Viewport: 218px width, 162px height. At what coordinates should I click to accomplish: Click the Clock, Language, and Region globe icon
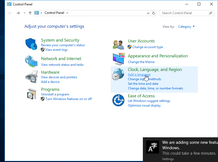[118, 74]
